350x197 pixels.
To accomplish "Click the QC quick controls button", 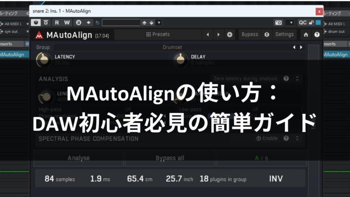I will point(303,23).
